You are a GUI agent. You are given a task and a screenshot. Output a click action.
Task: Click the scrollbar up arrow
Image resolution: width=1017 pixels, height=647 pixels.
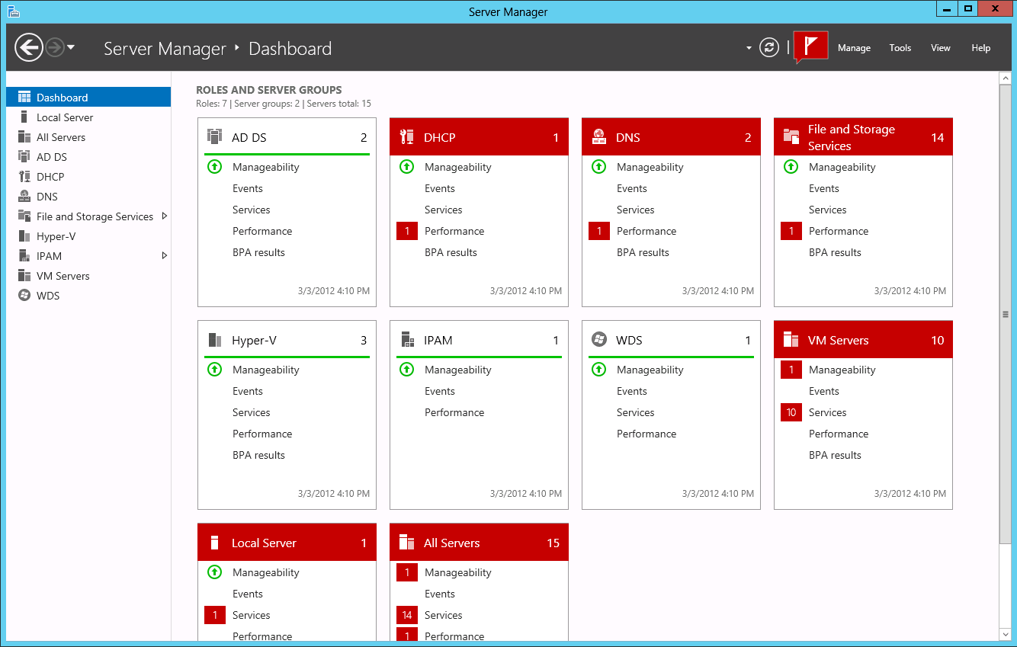tap(1005, 78)
